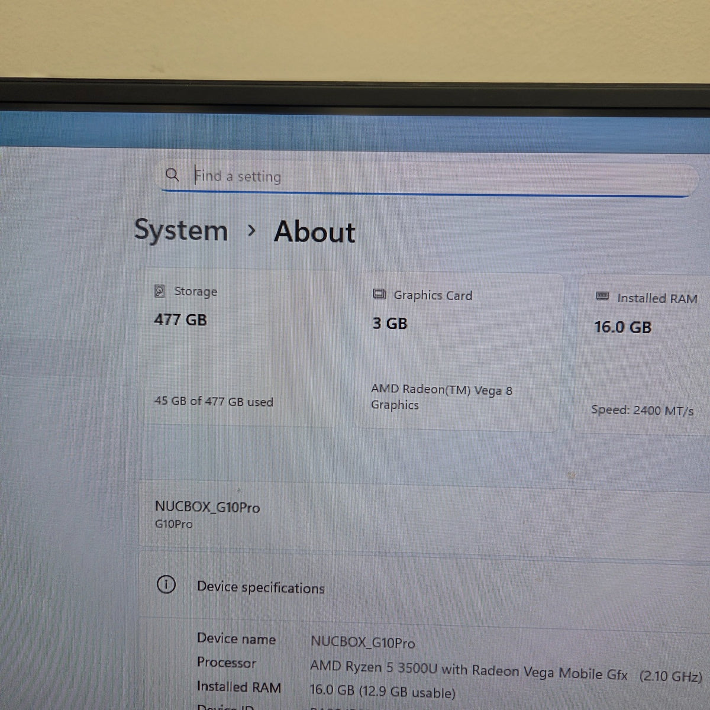Open the Storage card label

195,292
